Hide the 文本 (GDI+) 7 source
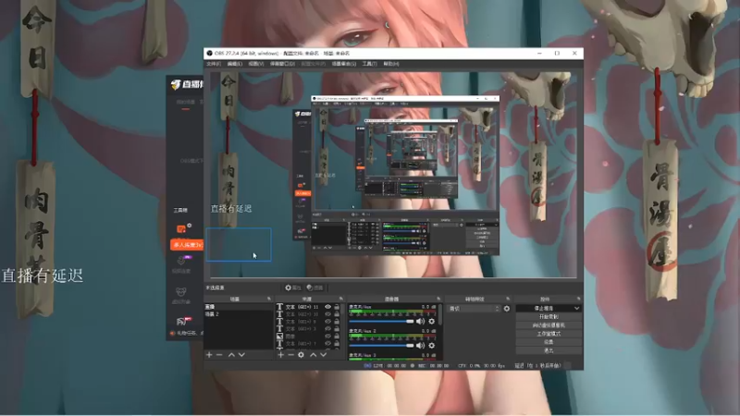Screen dimensions: 740x416 (x=327, y=343)
